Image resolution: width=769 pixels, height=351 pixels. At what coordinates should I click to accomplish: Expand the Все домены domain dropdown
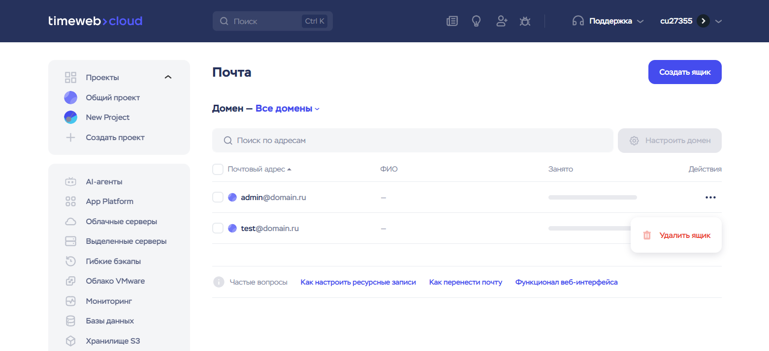click(x=287, y=109)
